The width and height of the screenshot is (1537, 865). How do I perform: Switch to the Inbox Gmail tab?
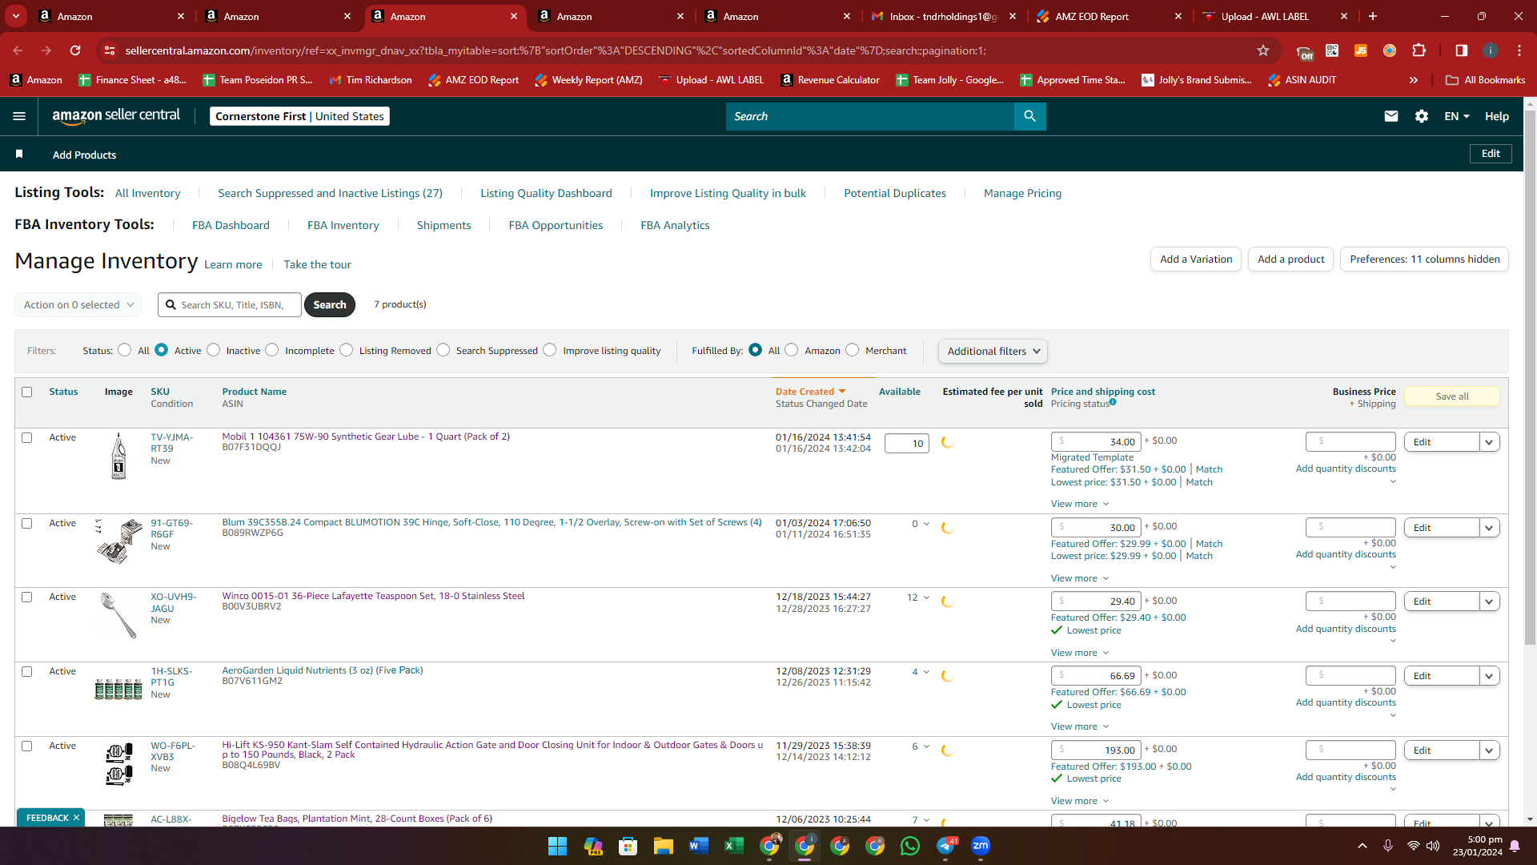(x=945, y=16)
